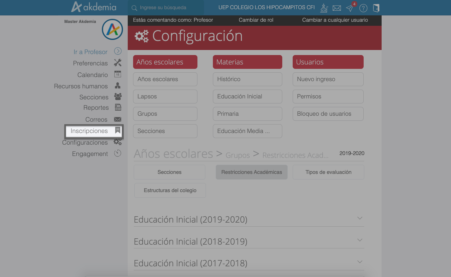Open Bloqueo de usuarios
Screen dimensions: 451x277
point(328,114)
